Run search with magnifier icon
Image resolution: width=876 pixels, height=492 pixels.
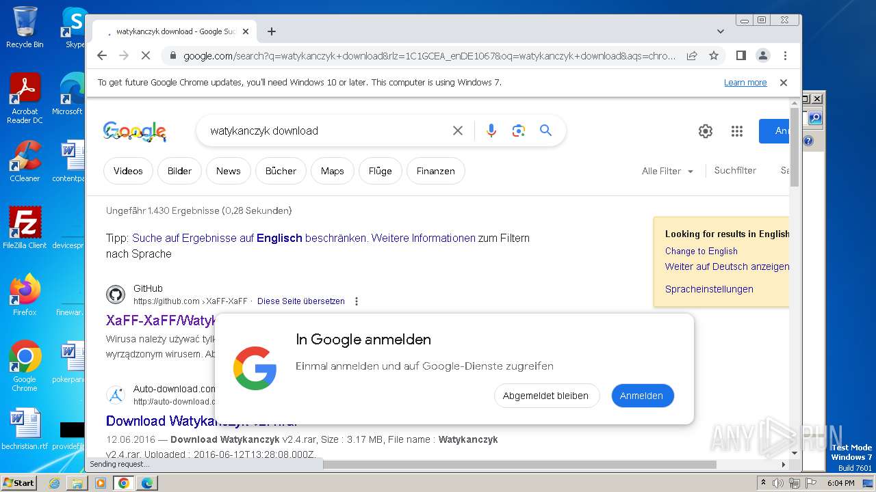click(545, 131)
